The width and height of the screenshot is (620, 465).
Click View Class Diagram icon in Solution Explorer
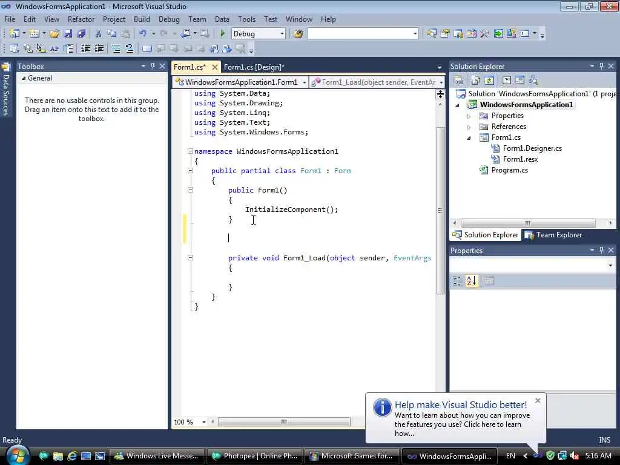[533, 81]
